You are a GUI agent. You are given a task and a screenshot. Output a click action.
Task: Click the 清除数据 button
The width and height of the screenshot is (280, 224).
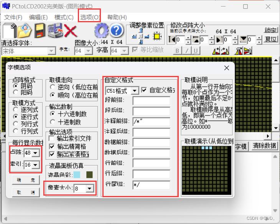(264, 146)
